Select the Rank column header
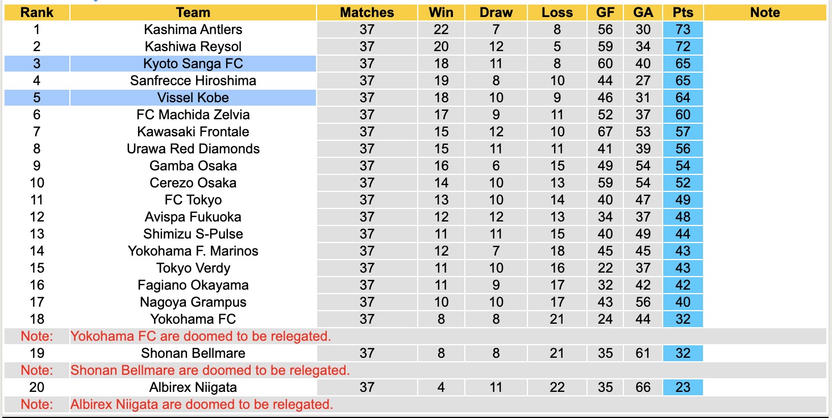Image resolution: width=832 pixels, height=418 pixels. (37, 12)
